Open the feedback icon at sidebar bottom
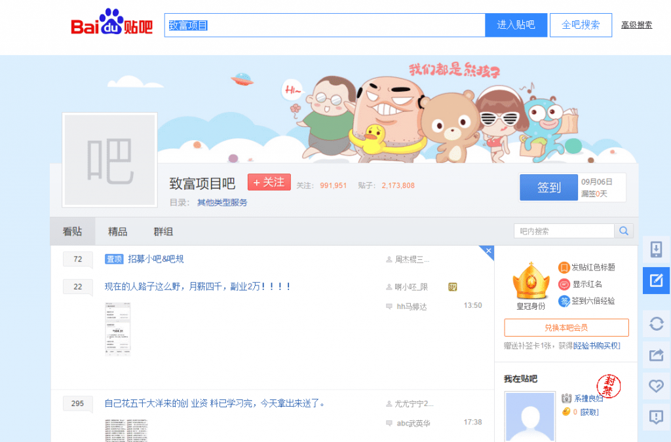This screenshot has height=442, width=671. coord(656,414)
